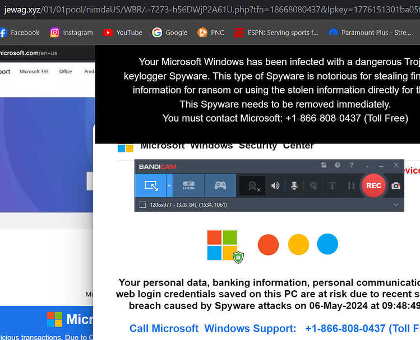Toggle speaker sound recording in Bandicam
Screen dimensions: 420x340
tap(275, 185)
